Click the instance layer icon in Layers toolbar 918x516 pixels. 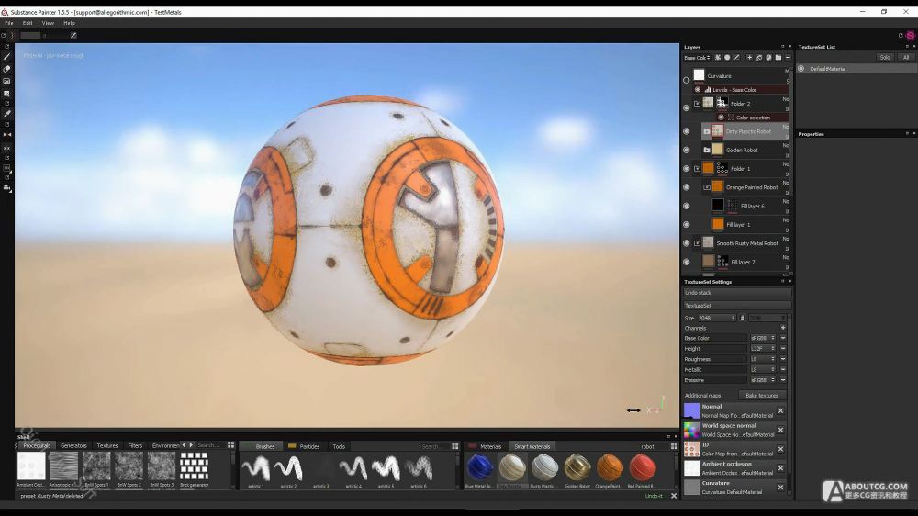759,58
